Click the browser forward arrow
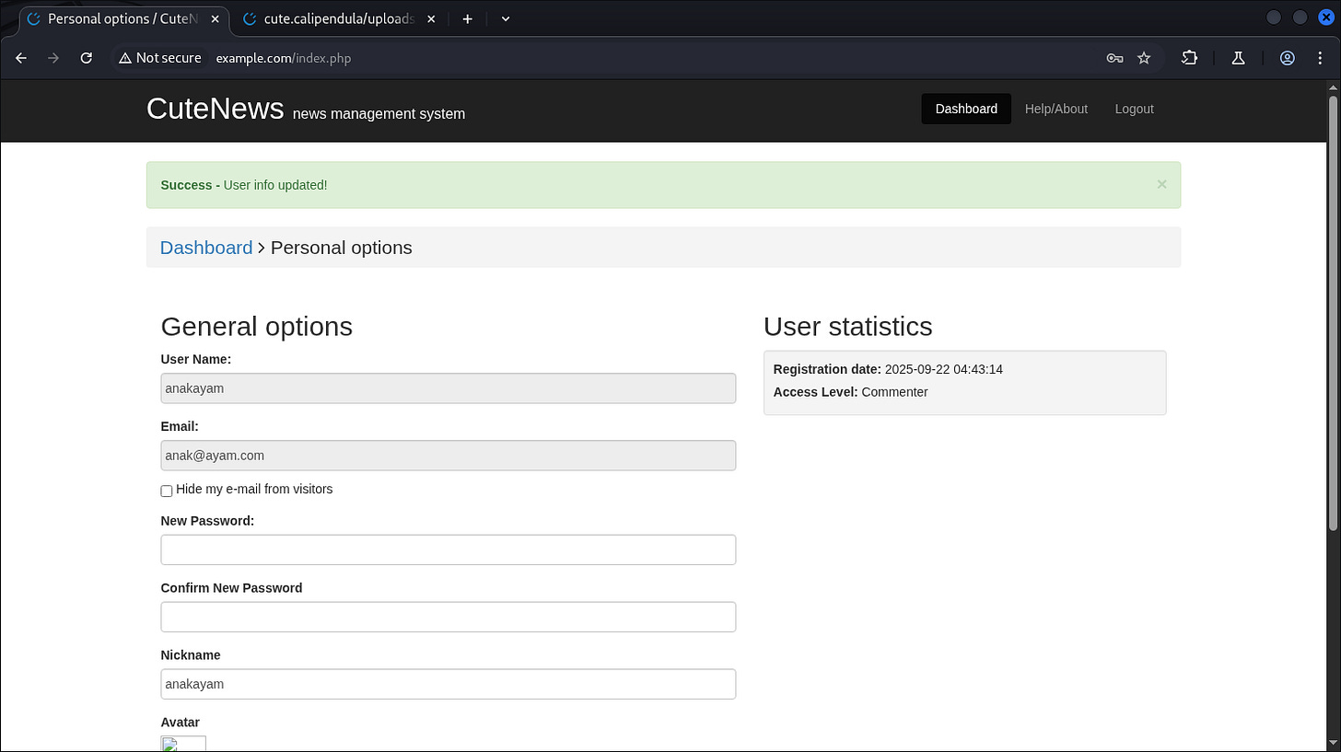Viewport: 1341px width, 752px height. 53,58
